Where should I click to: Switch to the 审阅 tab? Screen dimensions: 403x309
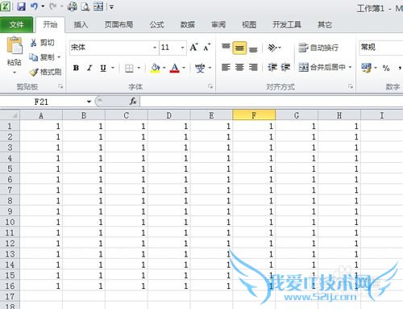[x=218, y=25]
